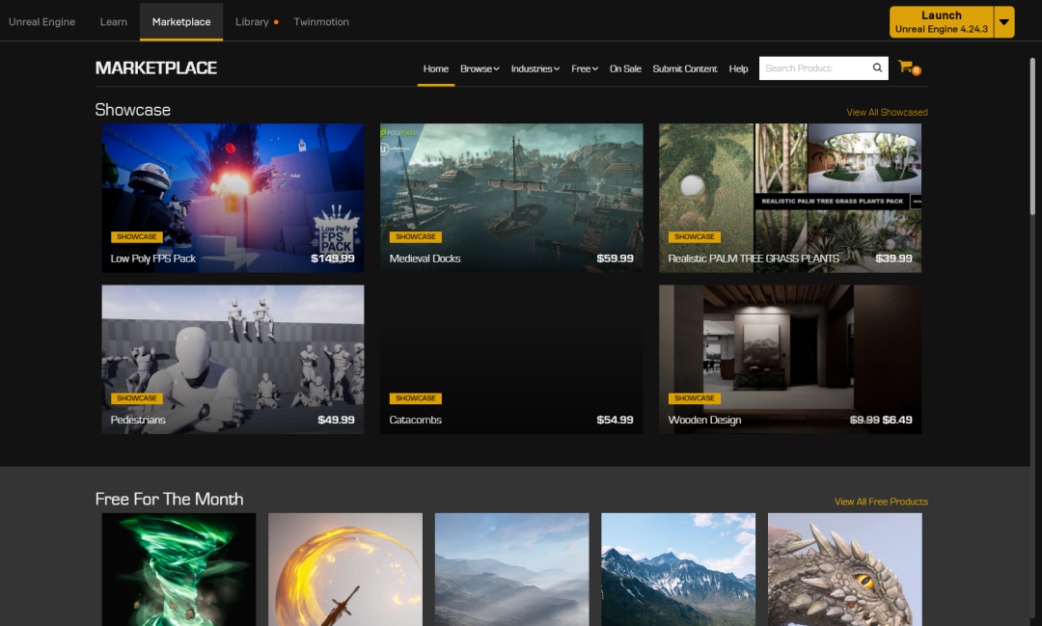Expand the Industries dropdown menu

(535, 68)
